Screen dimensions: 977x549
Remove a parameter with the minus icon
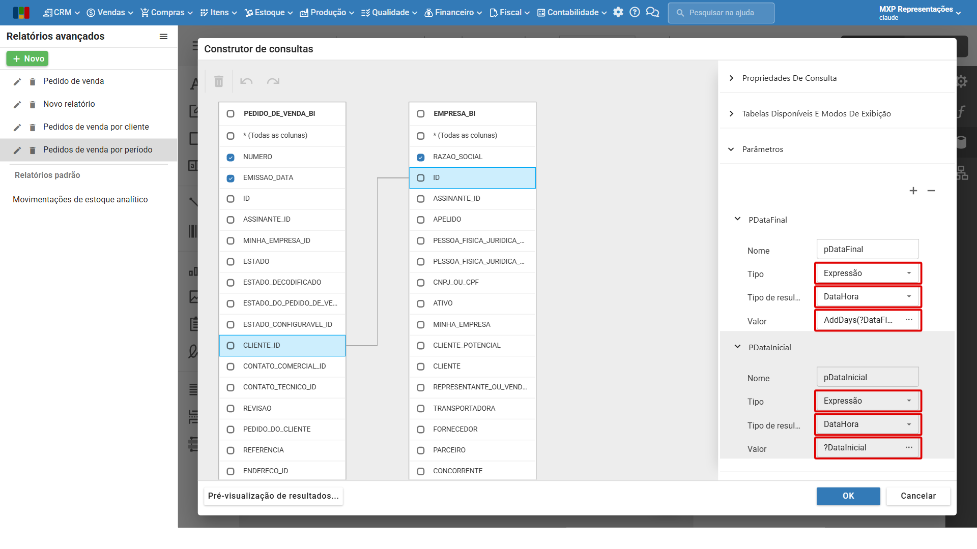931,191
